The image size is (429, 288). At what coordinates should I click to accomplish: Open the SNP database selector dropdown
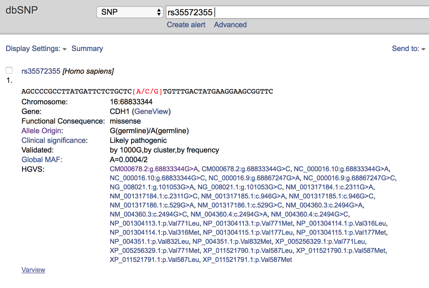coord(130,12)
